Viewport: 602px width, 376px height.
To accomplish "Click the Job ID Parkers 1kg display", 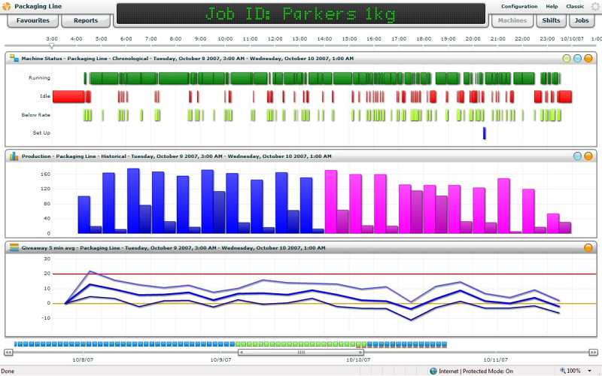I will click(300, 14).
